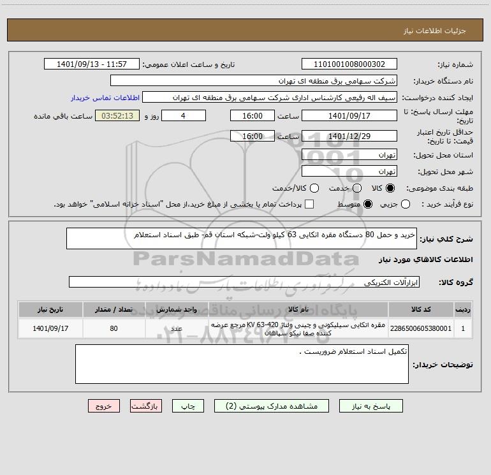Toggle the Islamic treasury payment checkbox
Viewport: 491px width, 475px height.
[309, 204]
